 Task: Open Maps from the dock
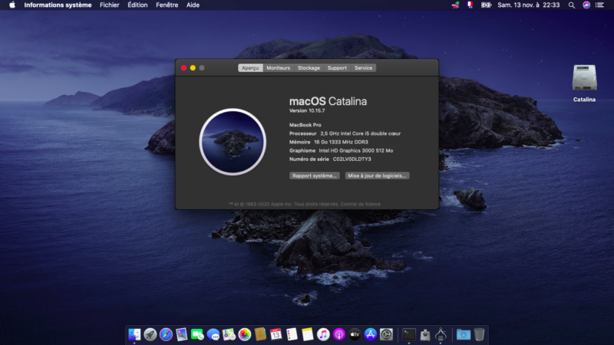point(229,334)
